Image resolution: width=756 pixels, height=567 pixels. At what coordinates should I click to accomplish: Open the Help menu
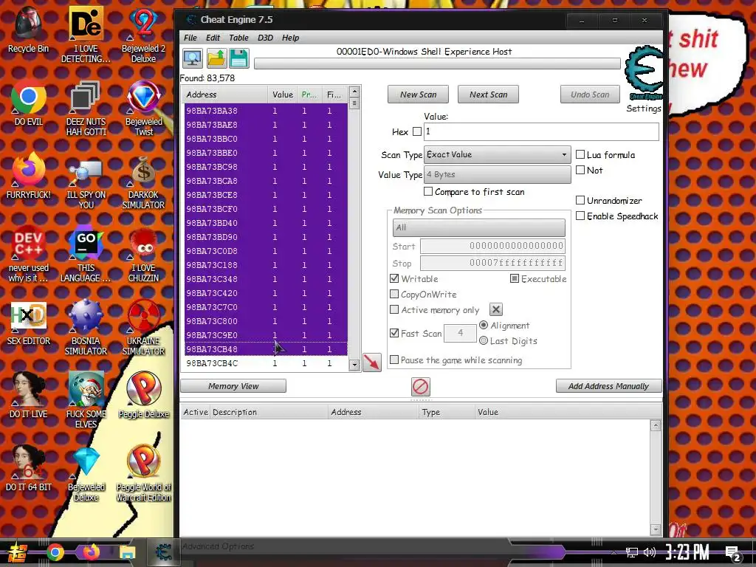pos(290,38)
